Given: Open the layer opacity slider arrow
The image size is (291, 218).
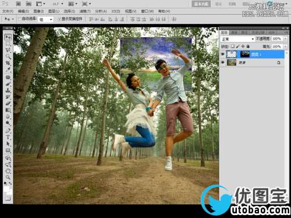Looking at the screenshot, I should tap(285, 39).
